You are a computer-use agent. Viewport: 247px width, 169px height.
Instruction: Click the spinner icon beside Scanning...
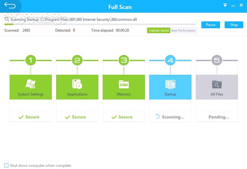[157, 117]
